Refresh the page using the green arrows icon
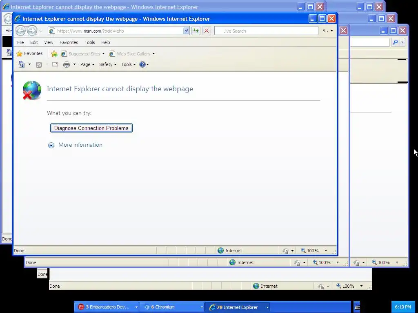 coord(196,31)
